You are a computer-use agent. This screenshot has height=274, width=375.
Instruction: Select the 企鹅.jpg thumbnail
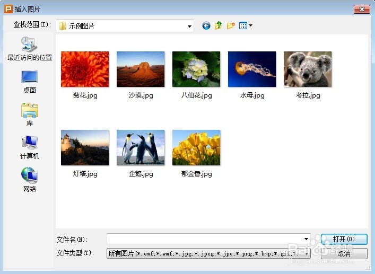tap(141, 148)
